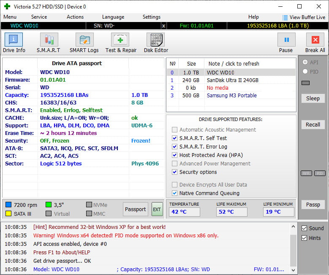Disable the Sound checkbox
Image resolution: width=329 pixels, height=275 pixels.
click(304, 228)
